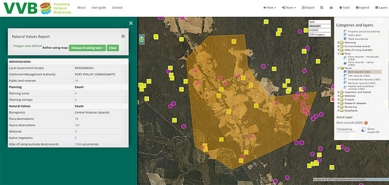Enable the Public land layer

click(x=345, y=35)
